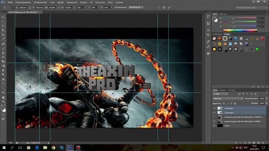
Task: Click the color spectrum ramp bar
Action: 240,31
